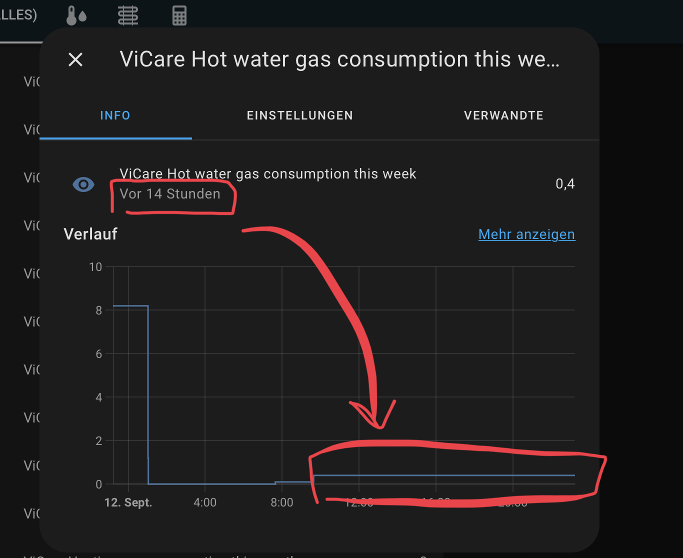Close the ViCare hot water dialog

(75, 60)
